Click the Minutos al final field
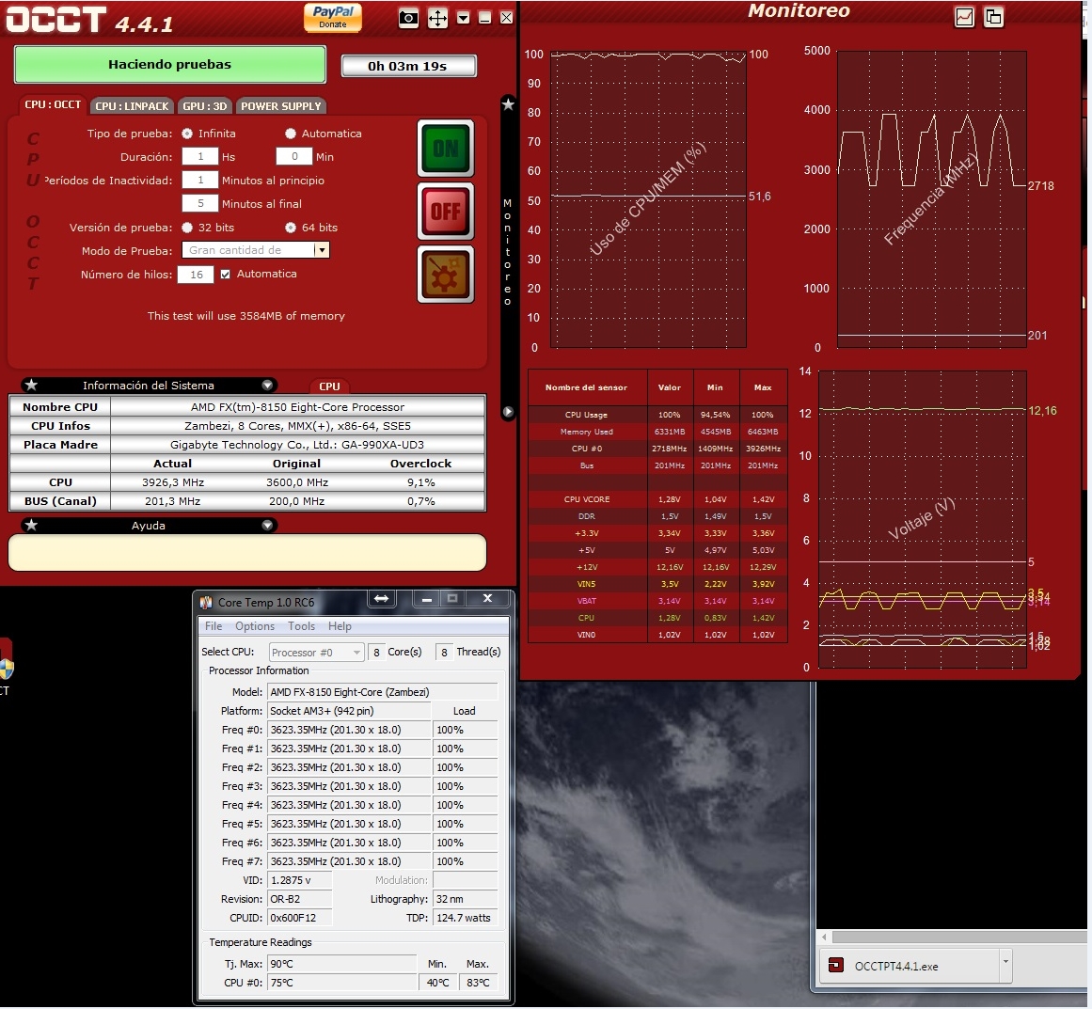 point(200,204)
